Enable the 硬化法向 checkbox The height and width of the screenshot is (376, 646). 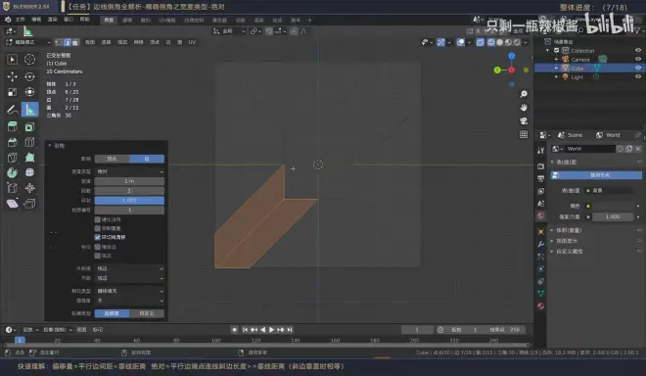pyautogui.click(x=98, y=219)
